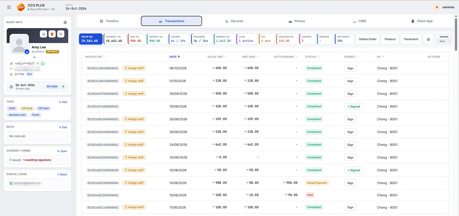The height and width of the screenshot is (216, 459).
Task: Open the Program 5p / 36s card
Action: click(x=202, y=39)
